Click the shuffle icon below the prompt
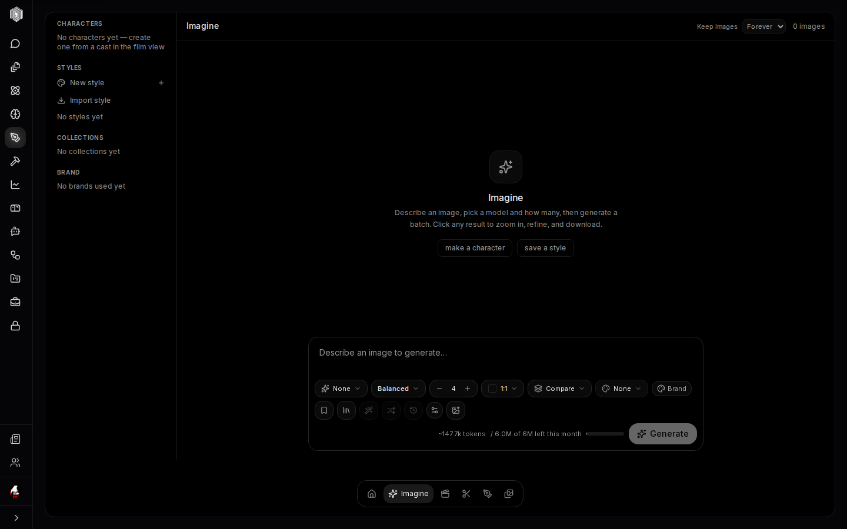This screenshot has width=847, height=529. point(391,410)
